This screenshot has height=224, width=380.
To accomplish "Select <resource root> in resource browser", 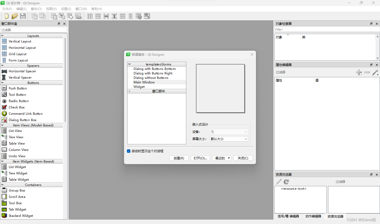I will click(294, 189).
